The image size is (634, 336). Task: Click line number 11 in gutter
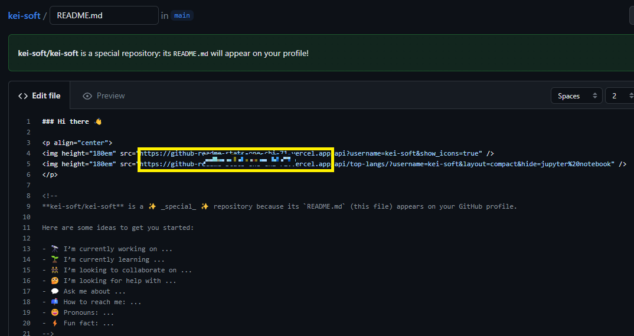(27, 228)
